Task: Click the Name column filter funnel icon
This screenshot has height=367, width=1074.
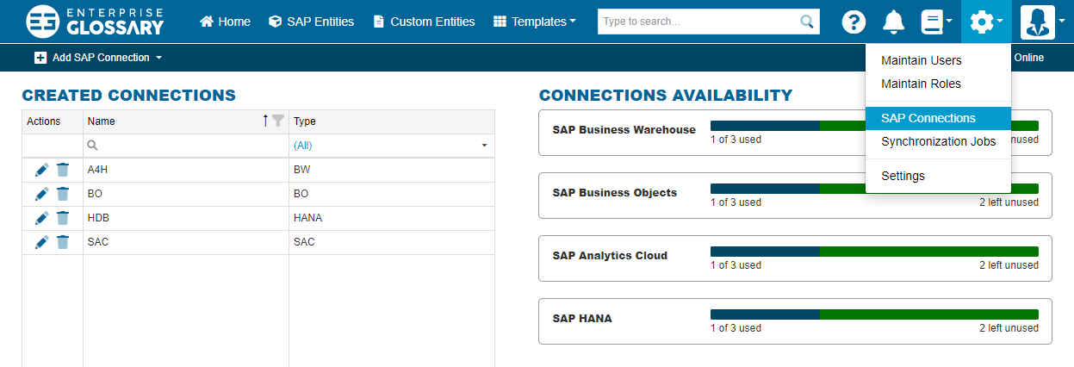Action: point(278,121)
